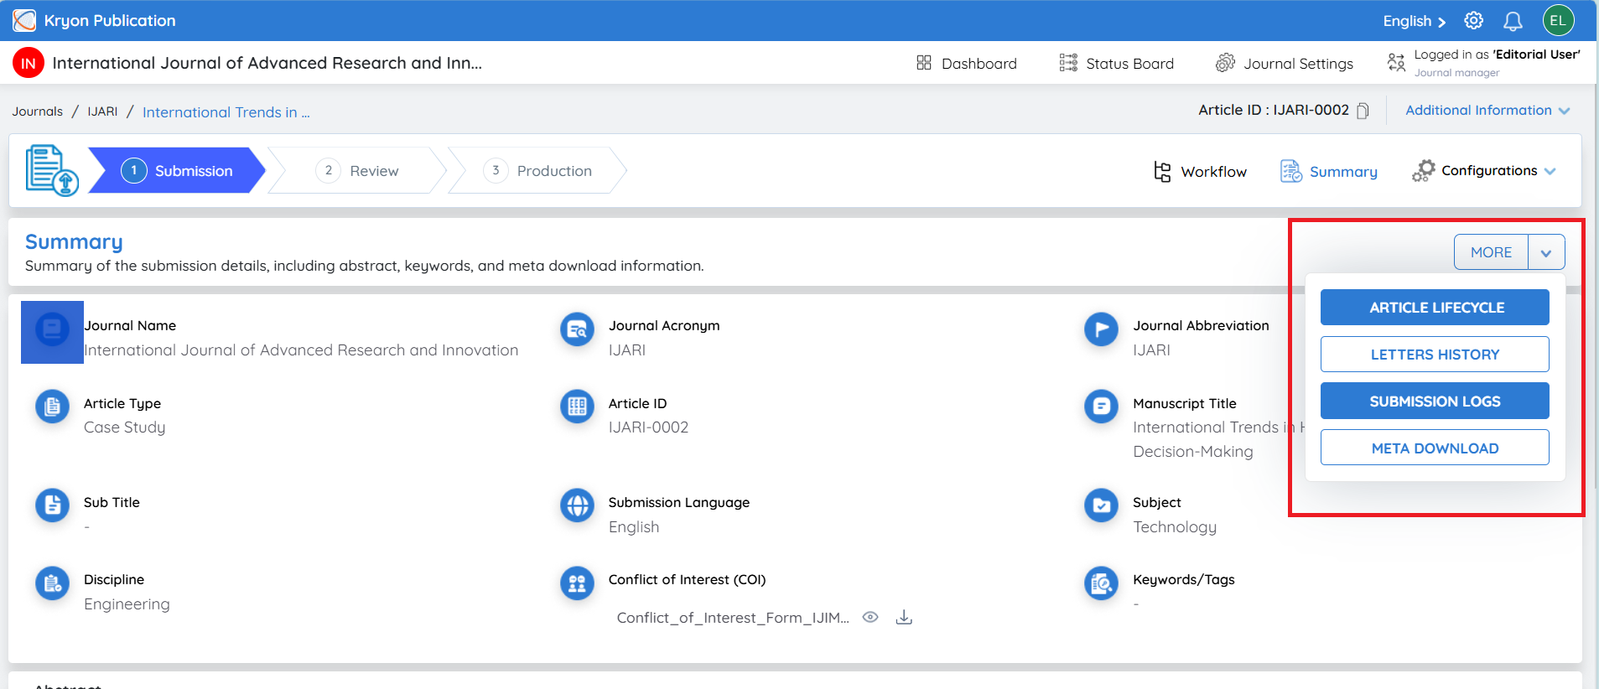
Task: Click the Article Type icon
Action: pos(52,407)
